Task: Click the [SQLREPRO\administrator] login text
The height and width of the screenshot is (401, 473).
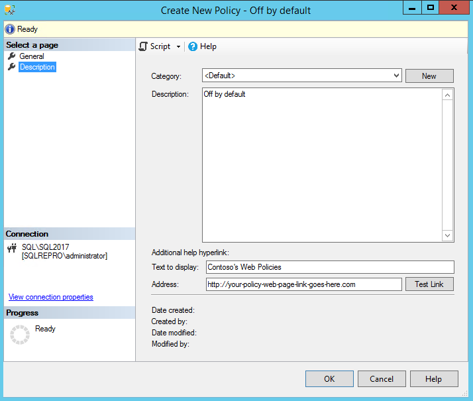Action: pos(64,256)
